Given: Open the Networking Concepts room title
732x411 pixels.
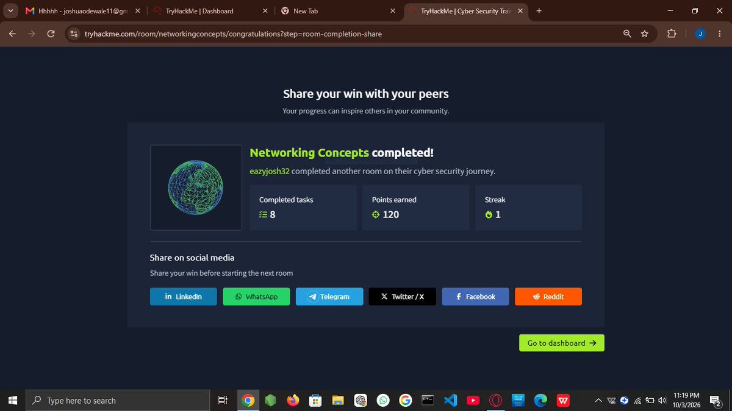Looking at the screenshot, I should (309, 153).
